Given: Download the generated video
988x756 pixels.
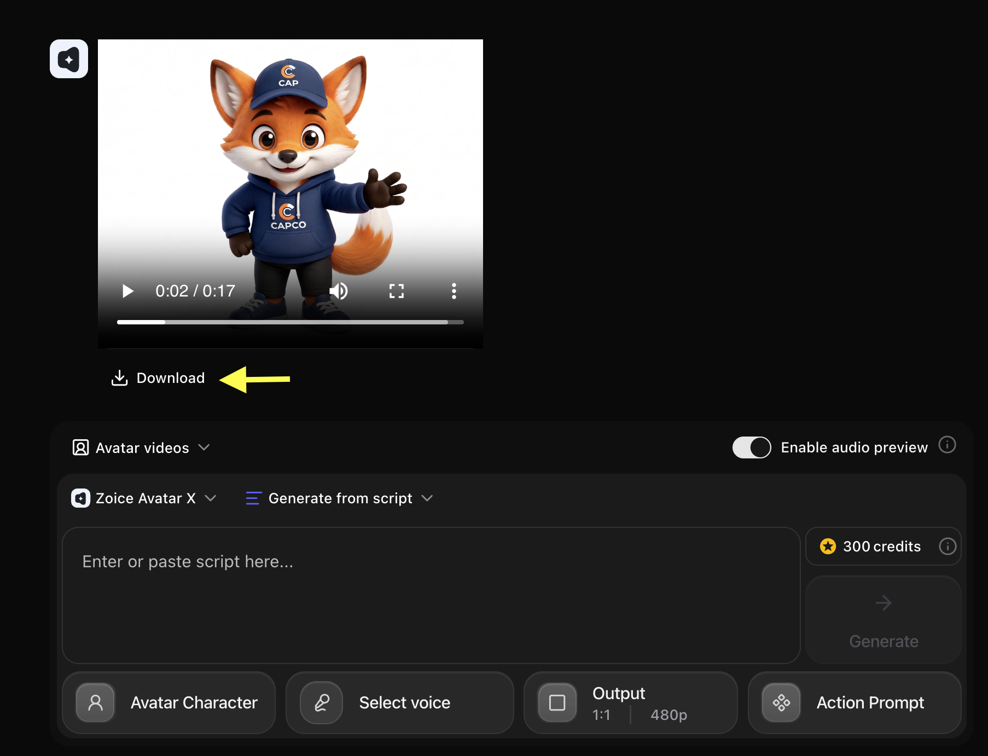Looking at the screenshot, I should 158,378.
